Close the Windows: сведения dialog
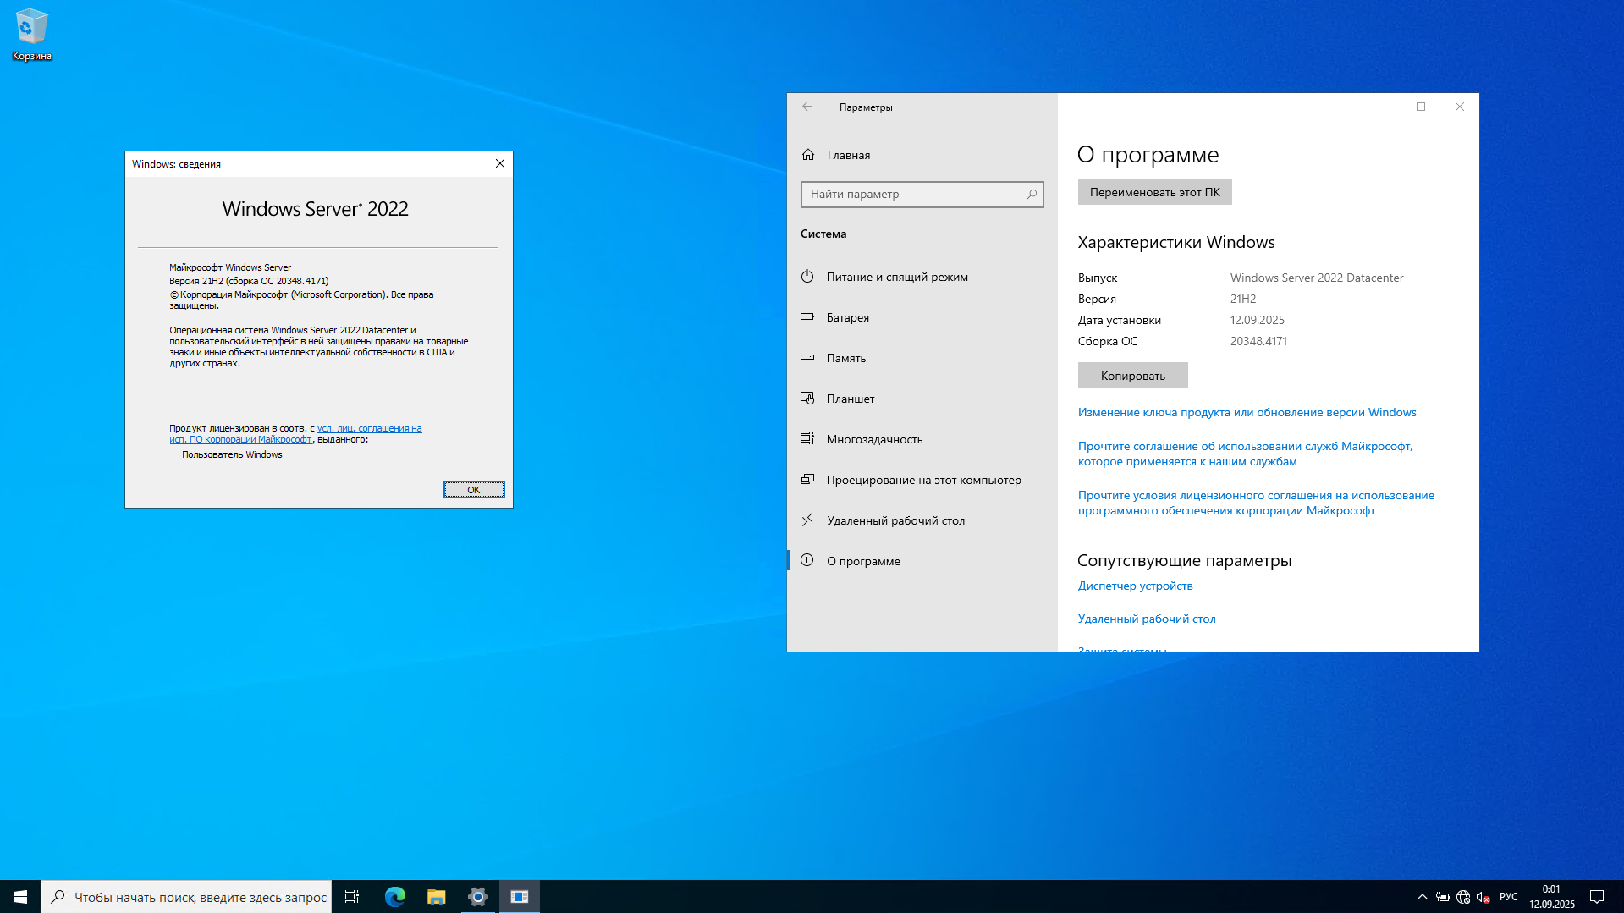 [x=500, y=163]
